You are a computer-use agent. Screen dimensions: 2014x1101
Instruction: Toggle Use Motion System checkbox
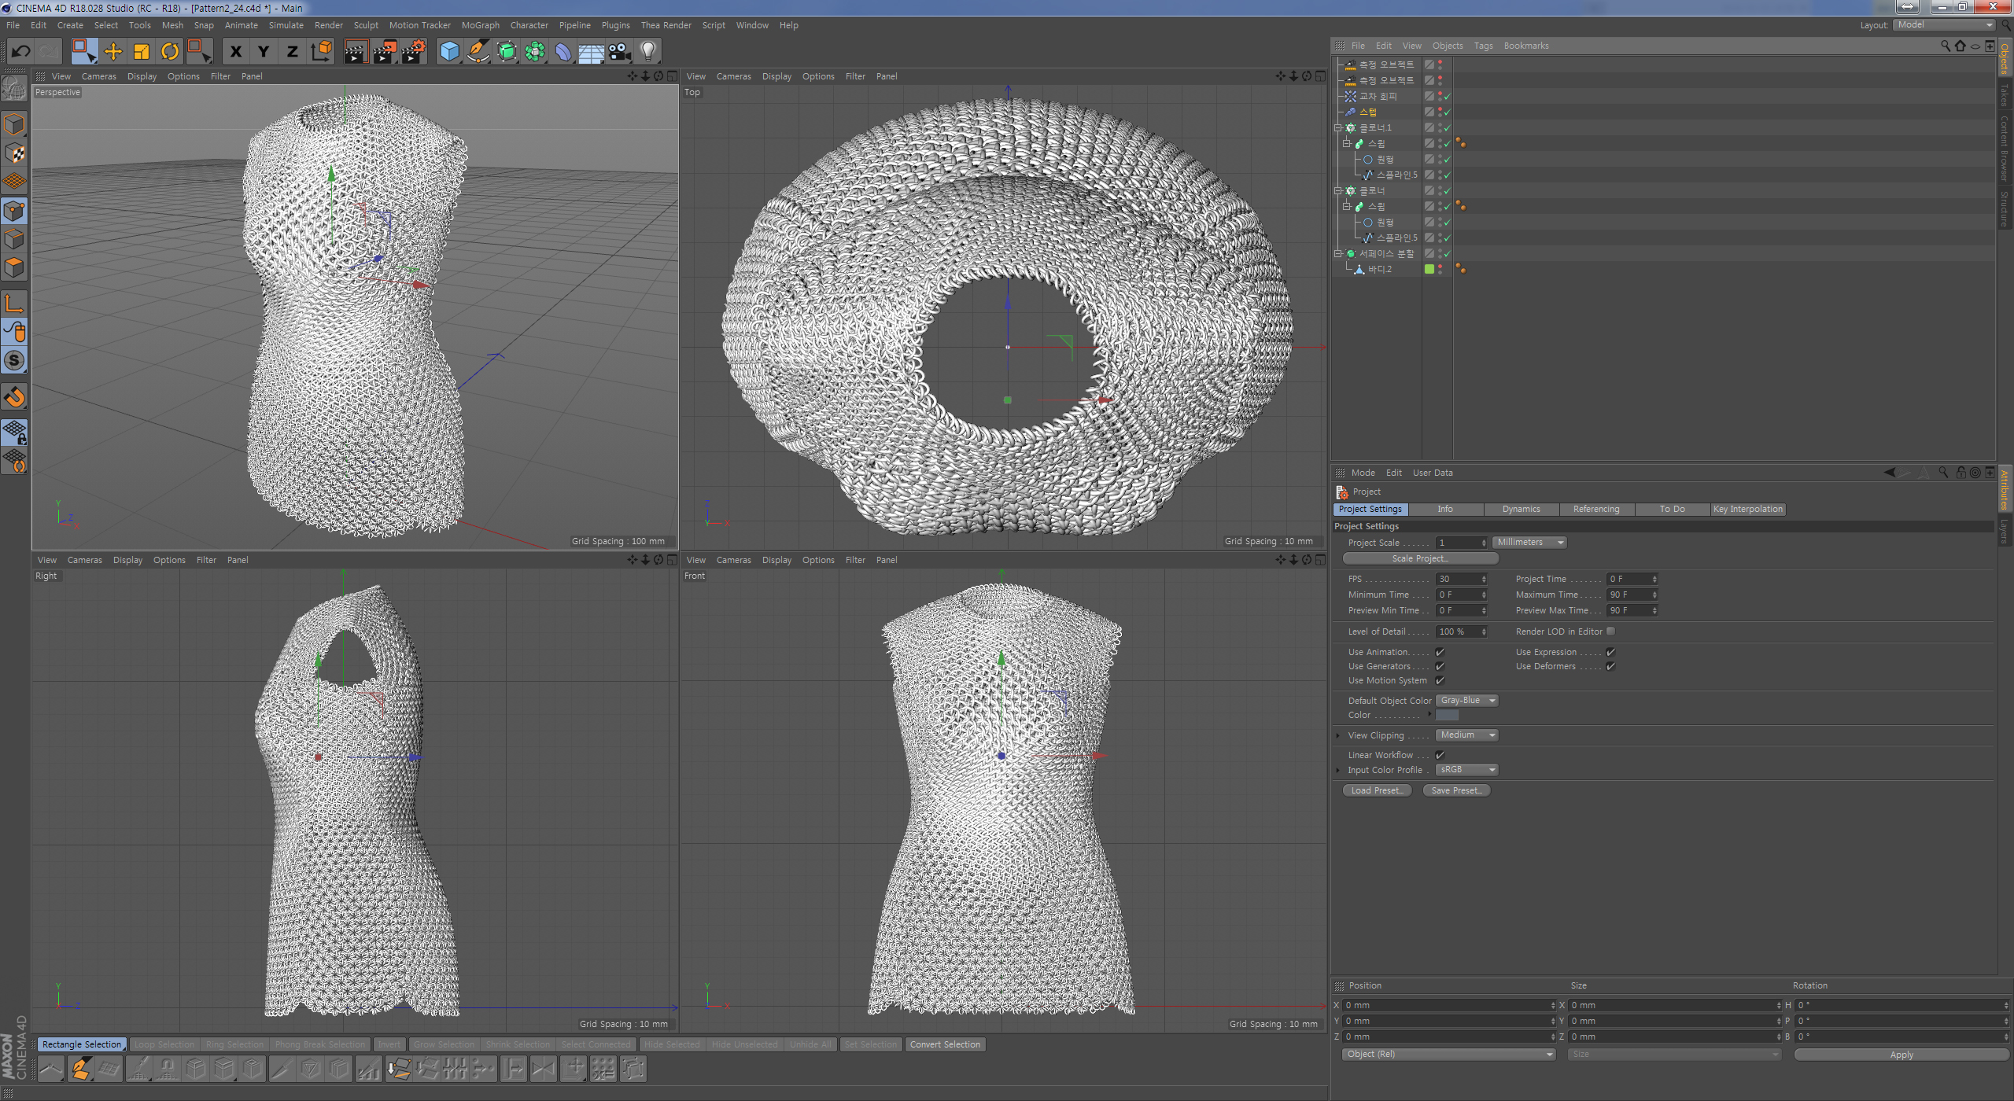(x=1440, y=680)
